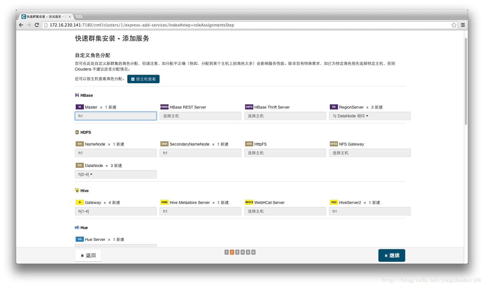
Task: Click the 'DataNode × 3 新建' label
Action: [103, 166]
